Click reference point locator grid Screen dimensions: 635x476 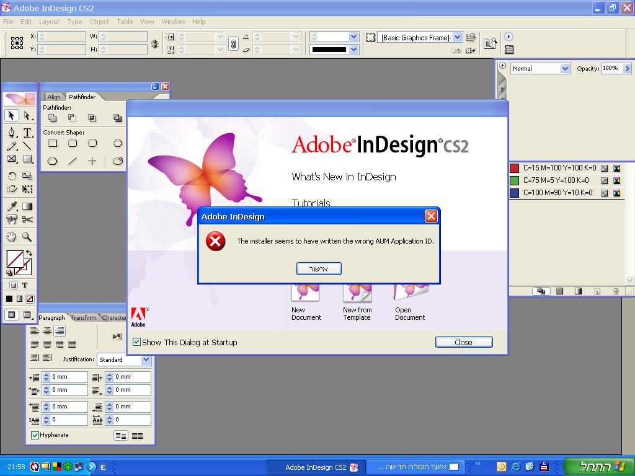coord(17,43)
